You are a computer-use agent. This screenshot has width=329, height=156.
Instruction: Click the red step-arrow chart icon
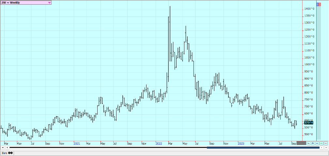click(x=309, y=143)
